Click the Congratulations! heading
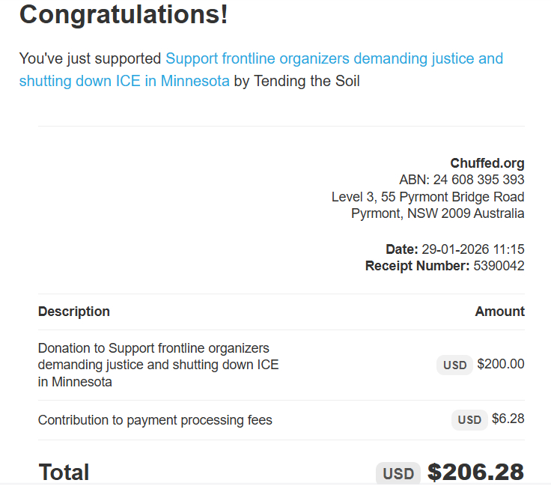This screenshot has width=551, height=492. pos(124,14)
